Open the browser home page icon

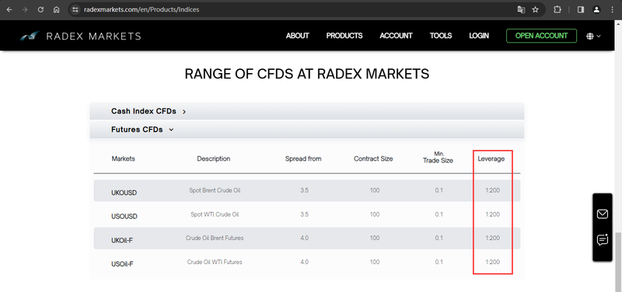(x=56, y=10)
